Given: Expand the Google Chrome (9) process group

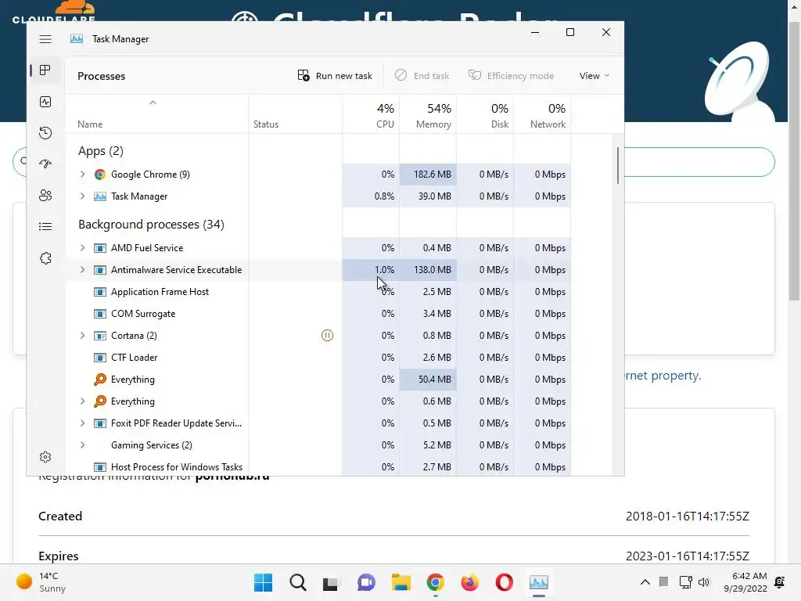Looking at the screenshot, I should [82, 175].
